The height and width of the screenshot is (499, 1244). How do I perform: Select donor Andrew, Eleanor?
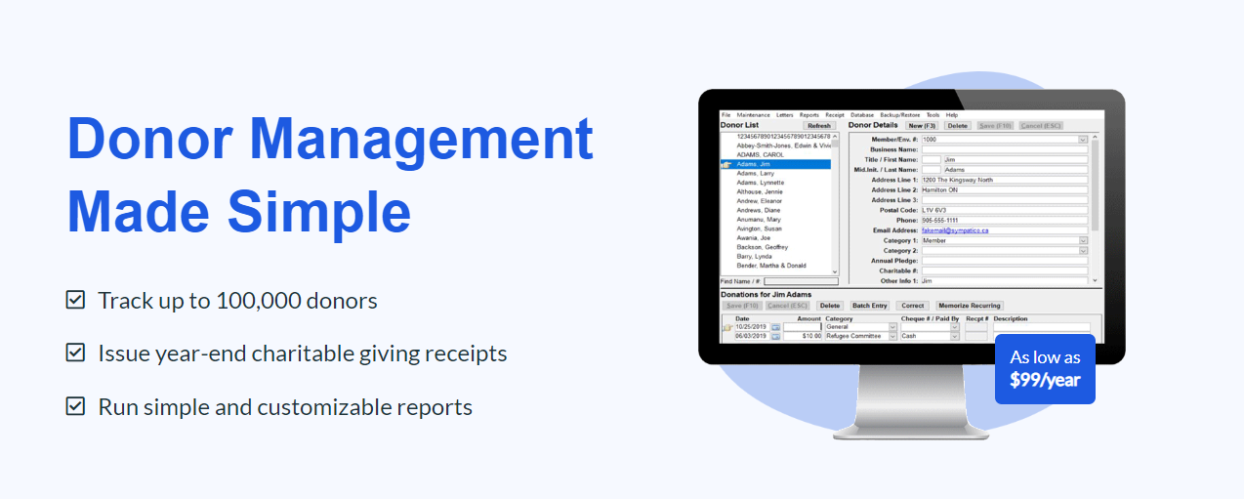pos(760,201)
